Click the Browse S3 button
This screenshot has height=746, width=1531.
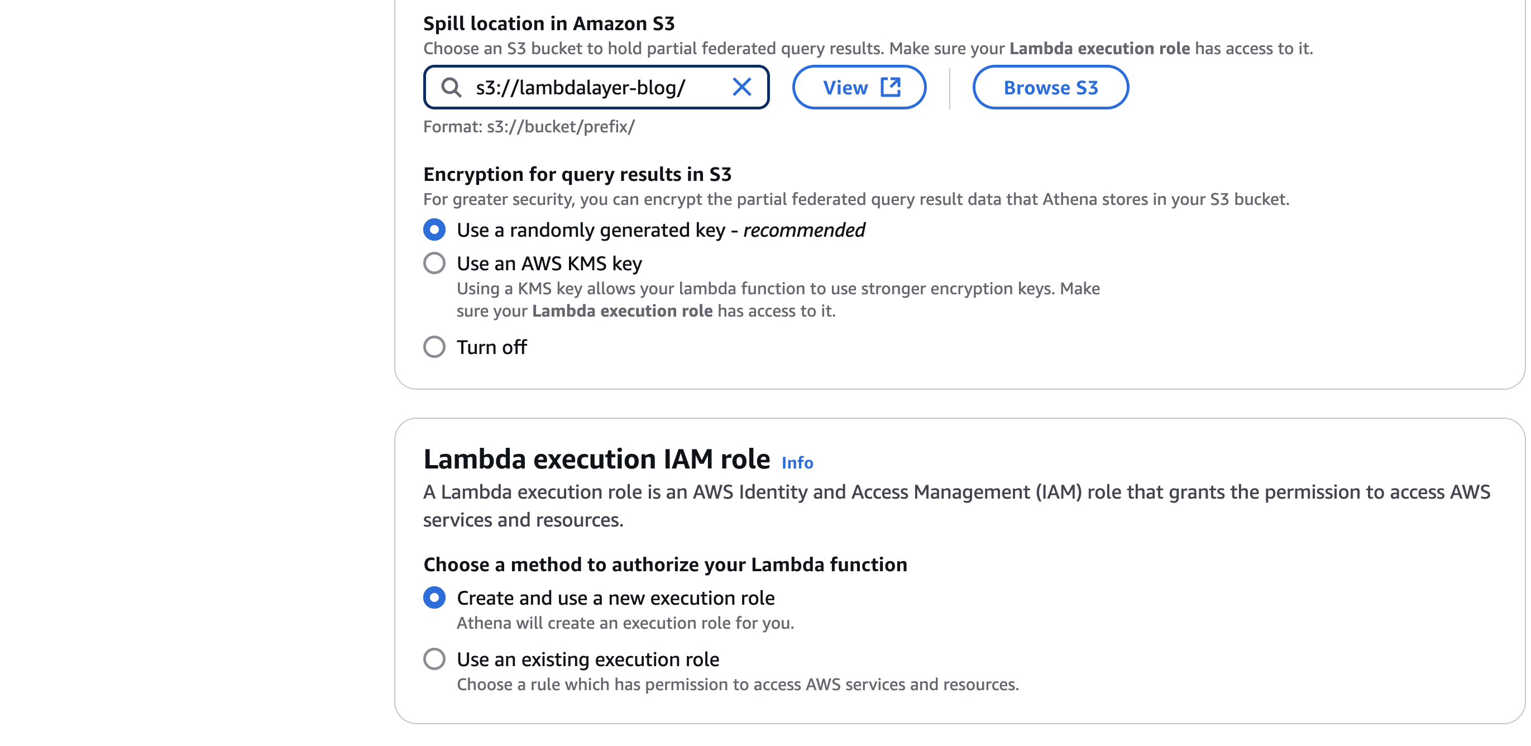(x=1050, y=87)
